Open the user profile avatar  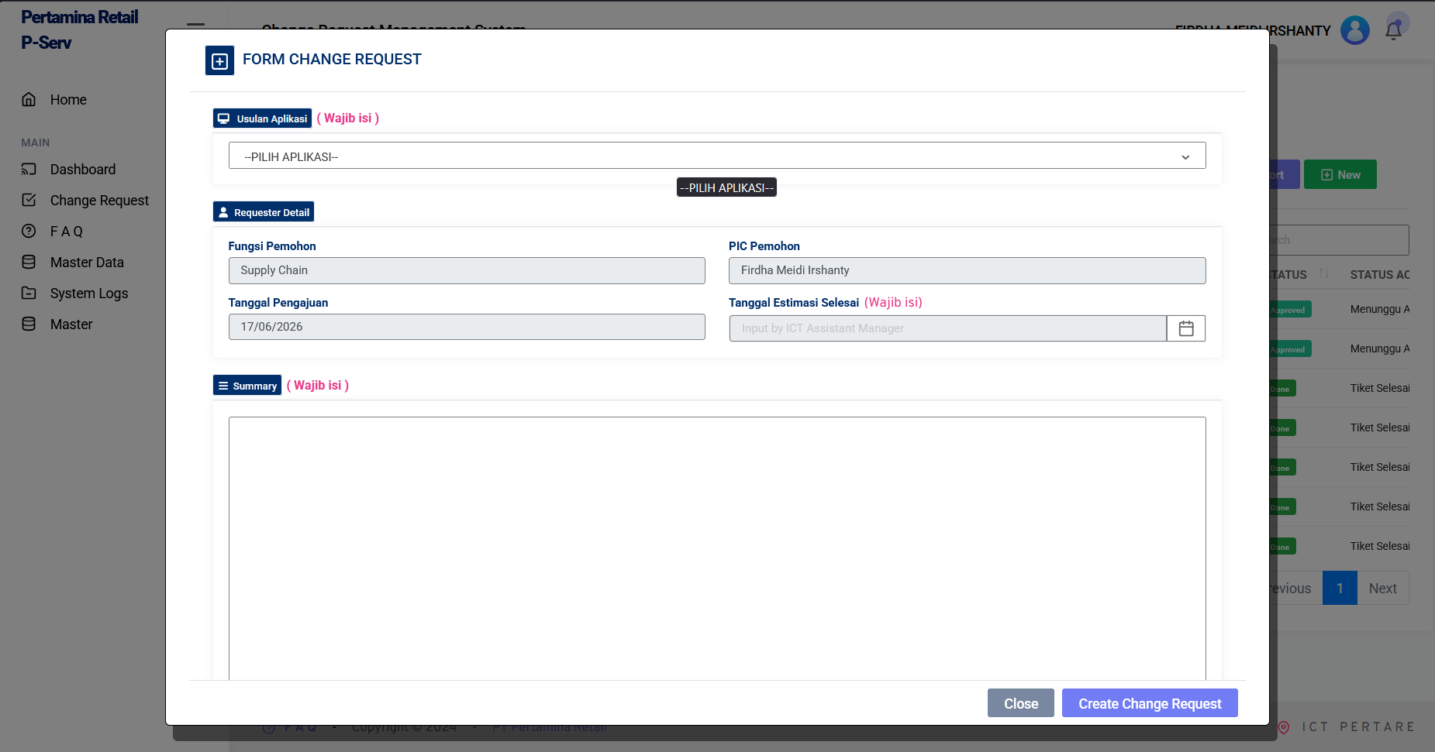coord(1355,30)
